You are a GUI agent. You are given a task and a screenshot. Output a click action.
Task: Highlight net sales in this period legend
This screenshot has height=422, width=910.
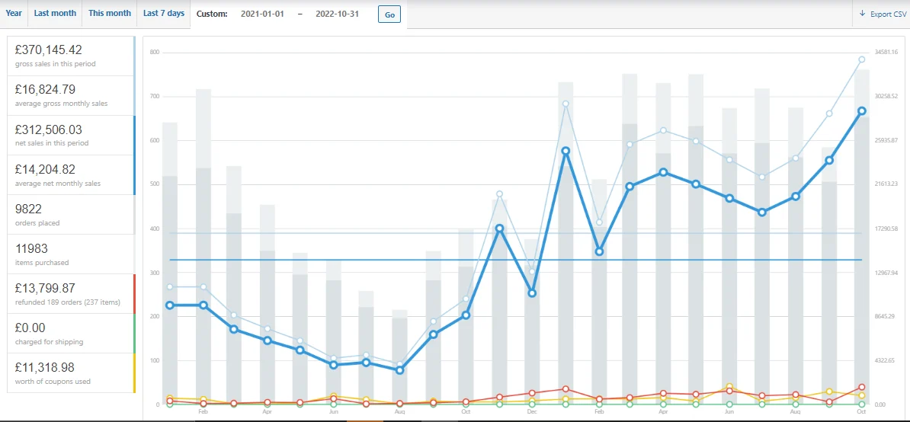tap(71, 135)
